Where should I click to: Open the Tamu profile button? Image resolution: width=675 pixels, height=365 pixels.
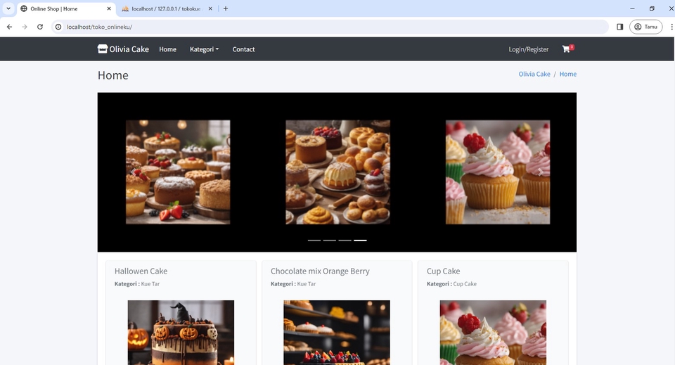click(x=645, y=27)
